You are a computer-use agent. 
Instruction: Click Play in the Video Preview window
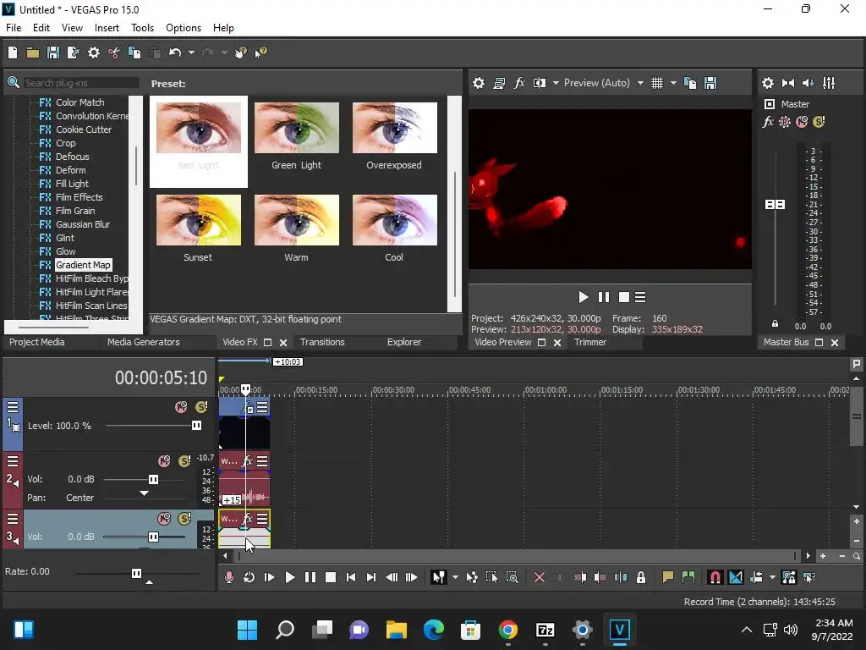(583, 297)
